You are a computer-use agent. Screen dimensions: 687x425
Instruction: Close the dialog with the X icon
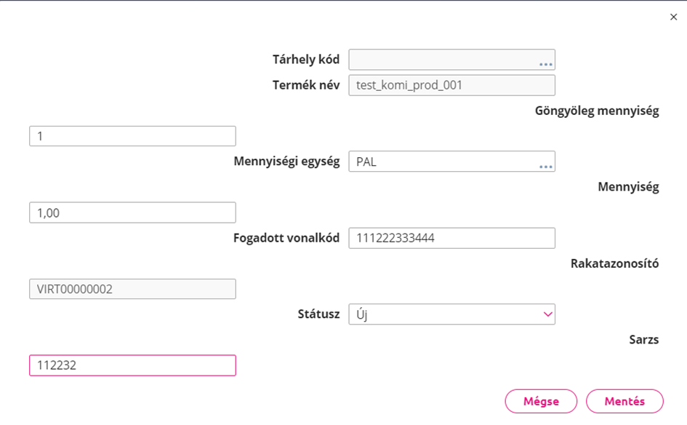(x=673, y=17)
